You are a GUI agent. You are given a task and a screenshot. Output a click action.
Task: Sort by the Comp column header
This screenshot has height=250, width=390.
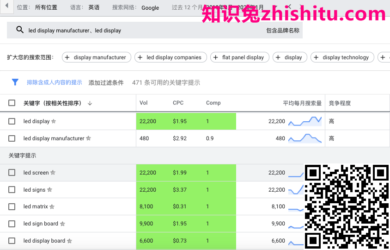(x=213, y=103)
